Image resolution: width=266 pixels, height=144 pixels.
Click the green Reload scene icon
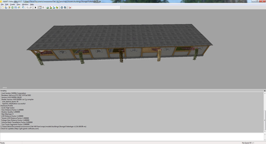click(13, 7)
